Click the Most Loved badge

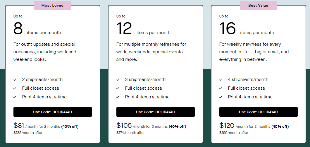point(53,5)
